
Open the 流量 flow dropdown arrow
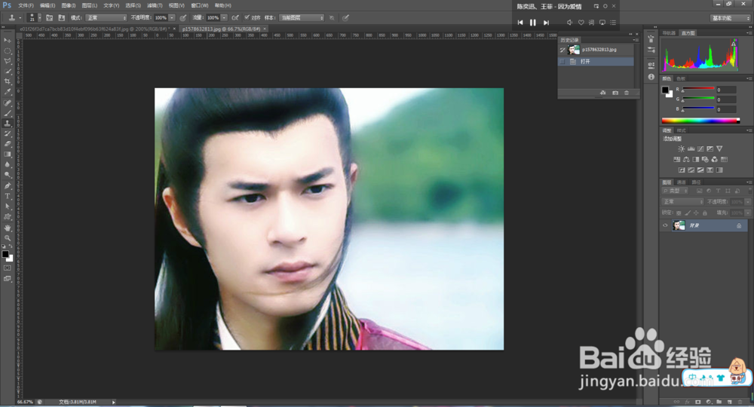(x=224, y=18)
